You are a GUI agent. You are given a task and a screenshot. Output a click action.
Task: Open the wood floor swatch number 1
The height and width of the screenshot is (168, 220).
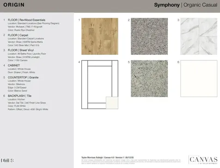click(x=100, y=36)
